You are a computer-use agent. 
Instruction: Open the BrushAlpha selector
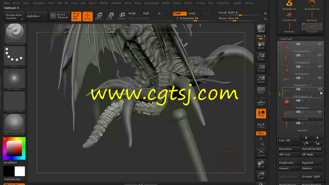pos(14,79)
